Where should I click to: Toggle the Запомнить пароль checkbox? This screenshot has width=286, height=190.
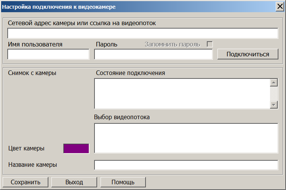(x=209, y=44)
